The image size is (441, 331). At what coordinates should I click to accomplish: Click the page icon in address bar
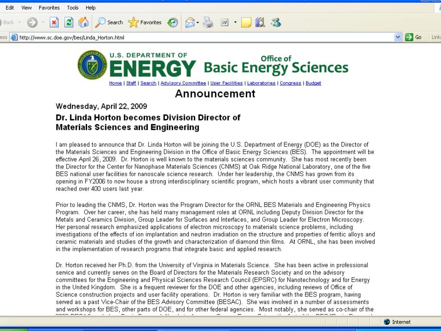point(14,37)
